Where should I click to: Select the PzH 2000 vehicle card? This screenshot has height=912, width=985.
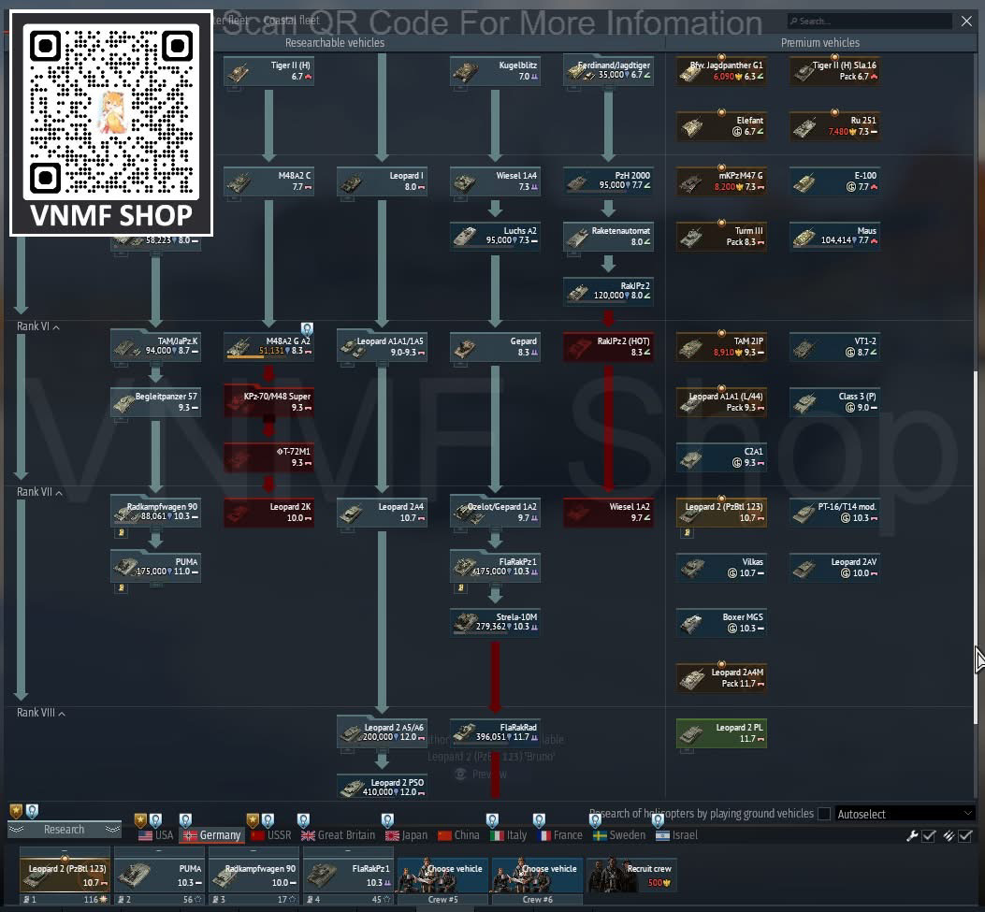(608, 181)
